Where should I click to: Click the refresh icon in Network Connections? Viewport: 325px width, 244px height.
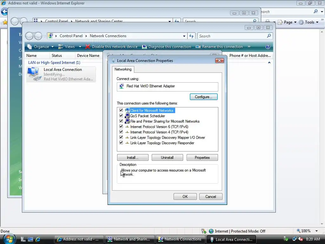point(191,36)
